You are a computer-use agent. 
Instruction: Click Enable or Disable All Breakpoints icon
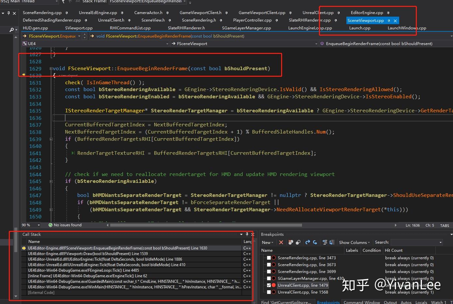pyautogui.click(x=298, y=242)
